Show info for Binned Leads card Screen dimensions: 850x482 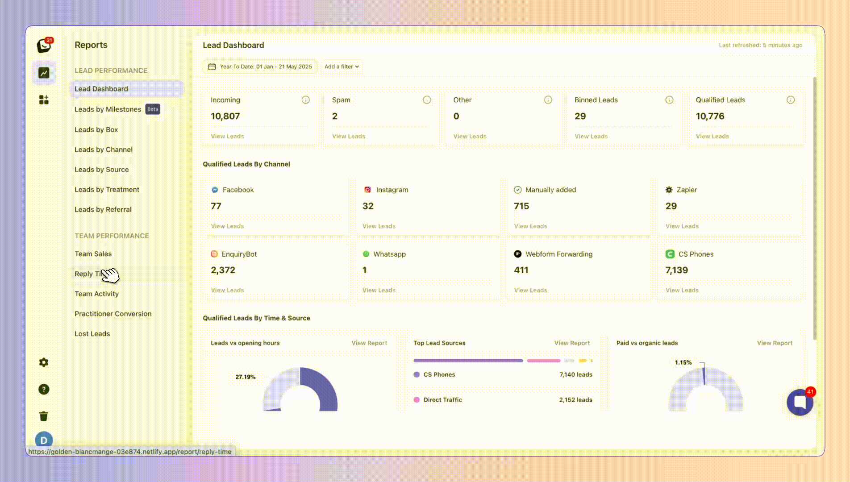669,100
